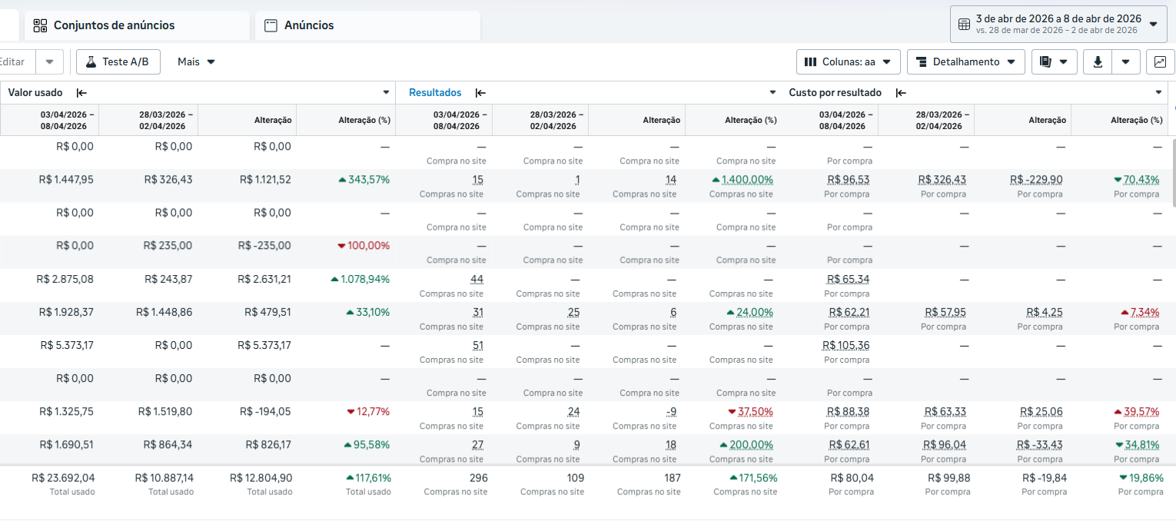Screen dimensions: 1176x521
Task: Open the charts view icon
Action: [x=1160, y=62]
